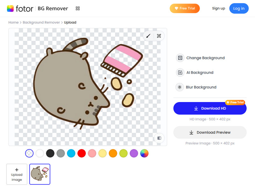
Task: Click the cat image on canvas
Action: (71, 84)
